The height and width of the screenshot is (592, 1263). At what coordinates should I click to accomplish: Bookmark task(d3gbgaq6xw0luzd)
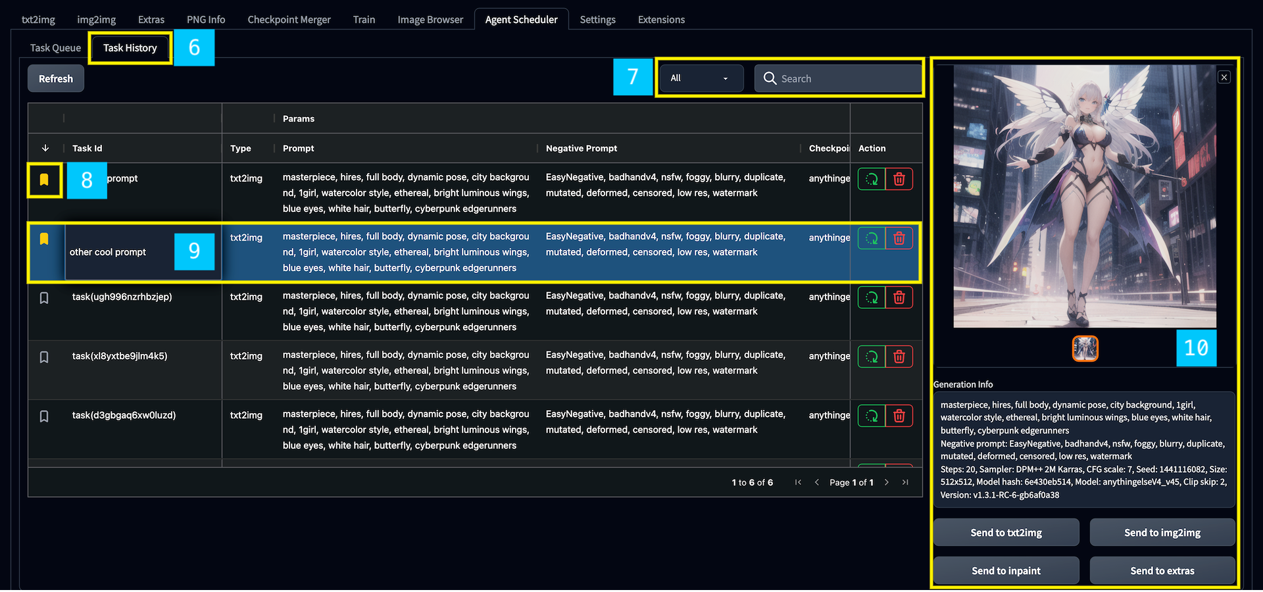pyautogui.click(x=44, y=416)
